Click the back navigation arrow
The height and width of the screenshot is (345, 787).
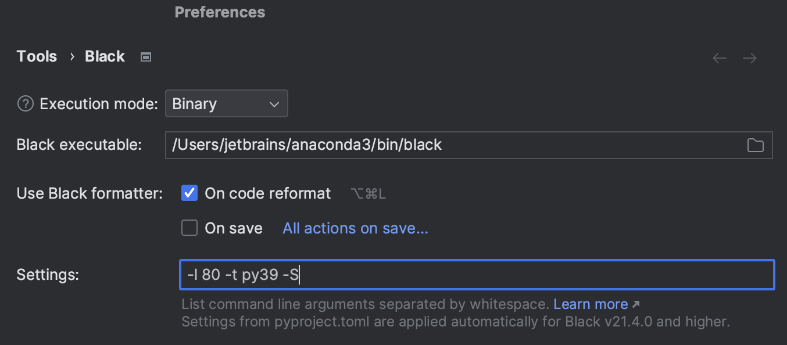(x=719, y=57)
